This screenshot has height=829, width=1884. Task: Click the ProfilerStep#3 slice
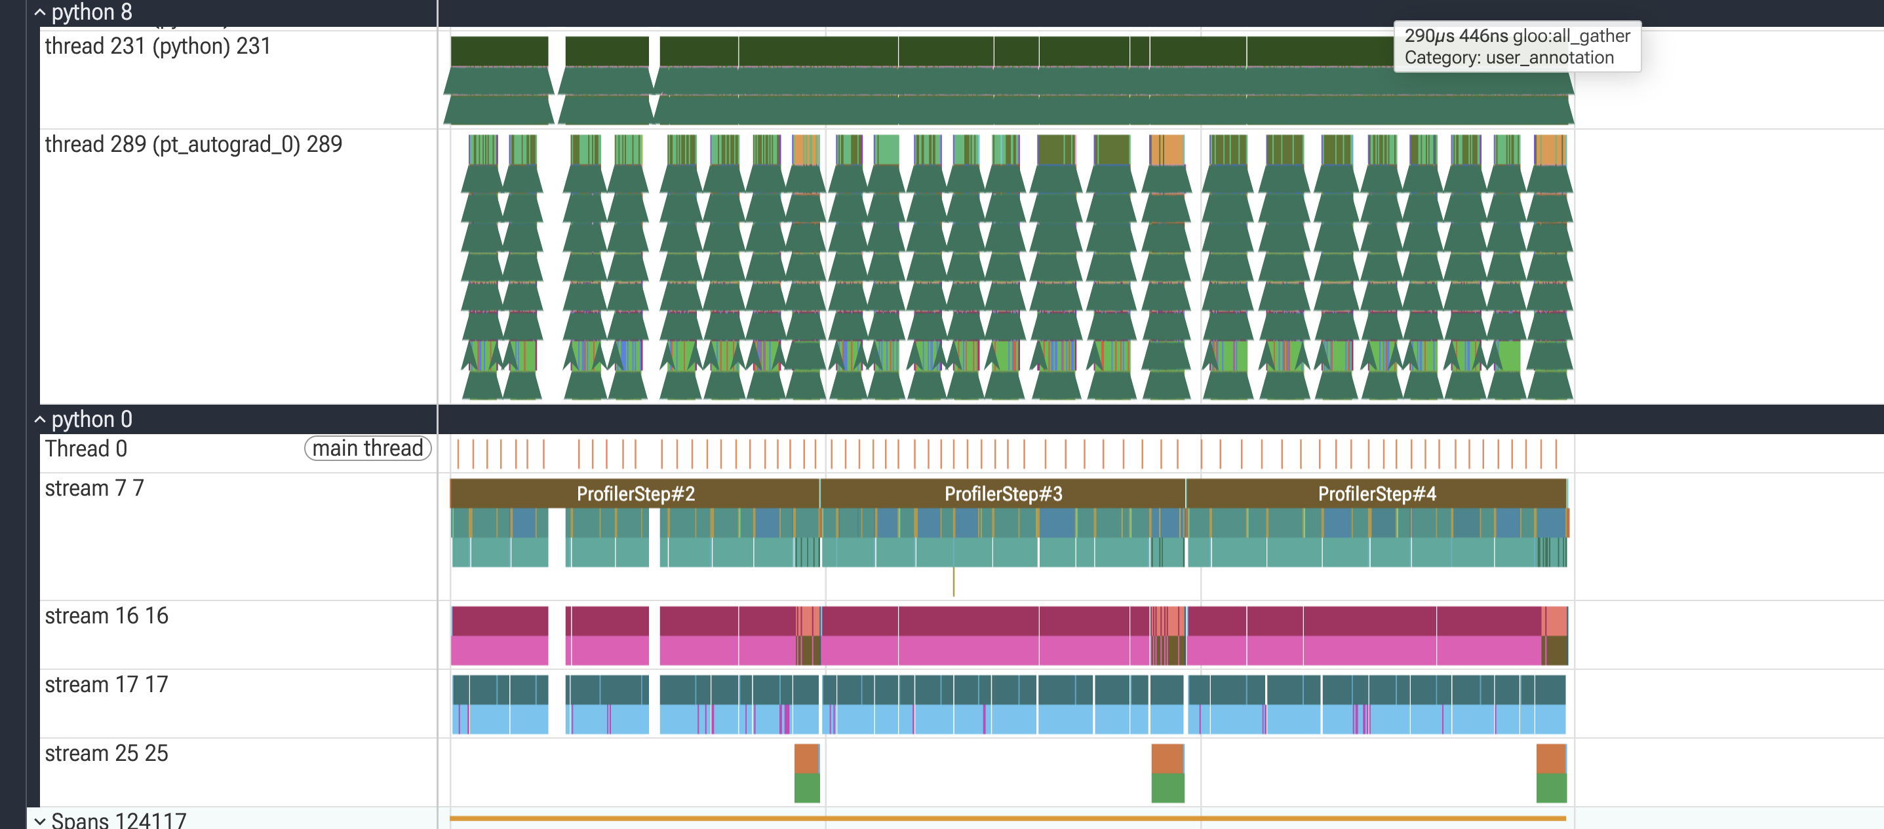[1003, 494]
